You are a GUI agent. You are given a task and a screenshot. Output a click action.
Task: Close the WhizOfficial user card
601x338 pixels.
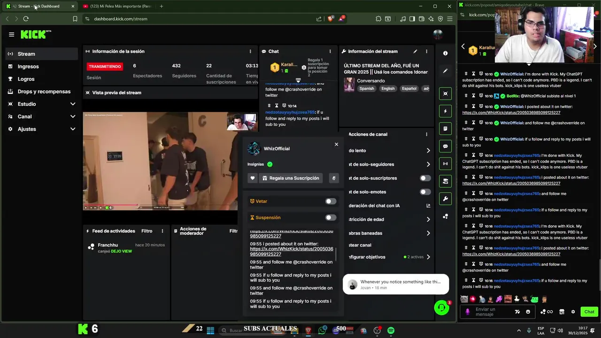pos(336,144)
